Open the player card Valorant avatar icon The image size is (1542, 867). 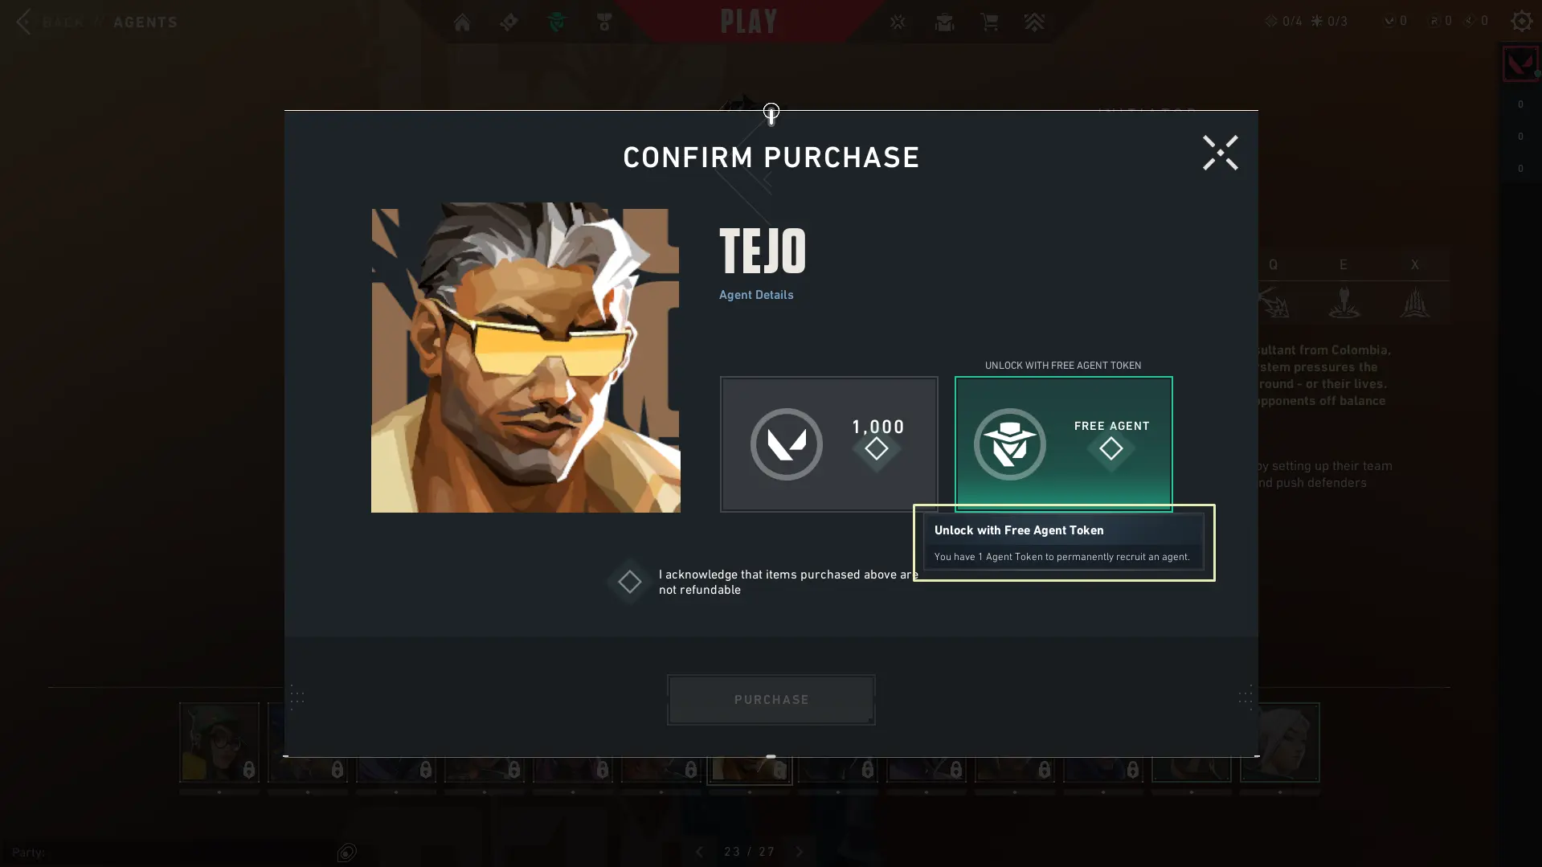(1520, 64)
